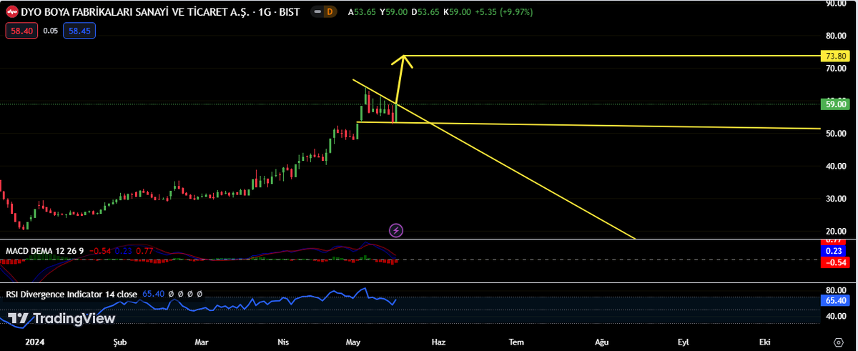Click the DYO symbol logo icon

[x=11, y=12]
